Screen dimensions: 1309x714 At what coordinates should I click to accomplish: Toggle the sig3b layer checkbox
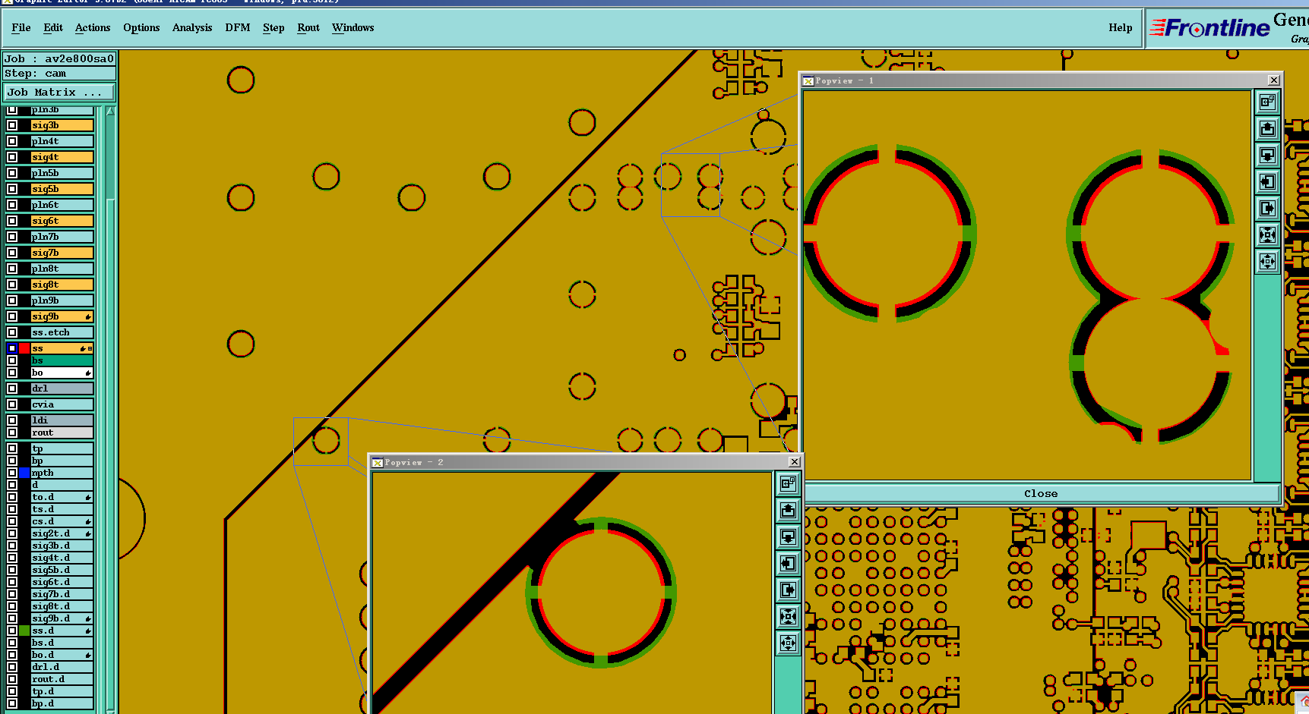(12, 125)
